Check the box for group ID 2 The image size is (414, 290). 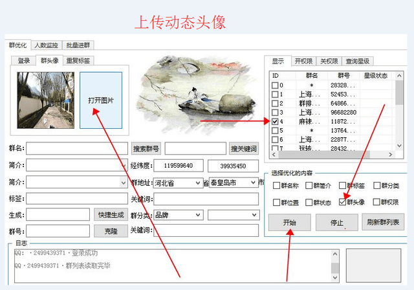(275, 104)
